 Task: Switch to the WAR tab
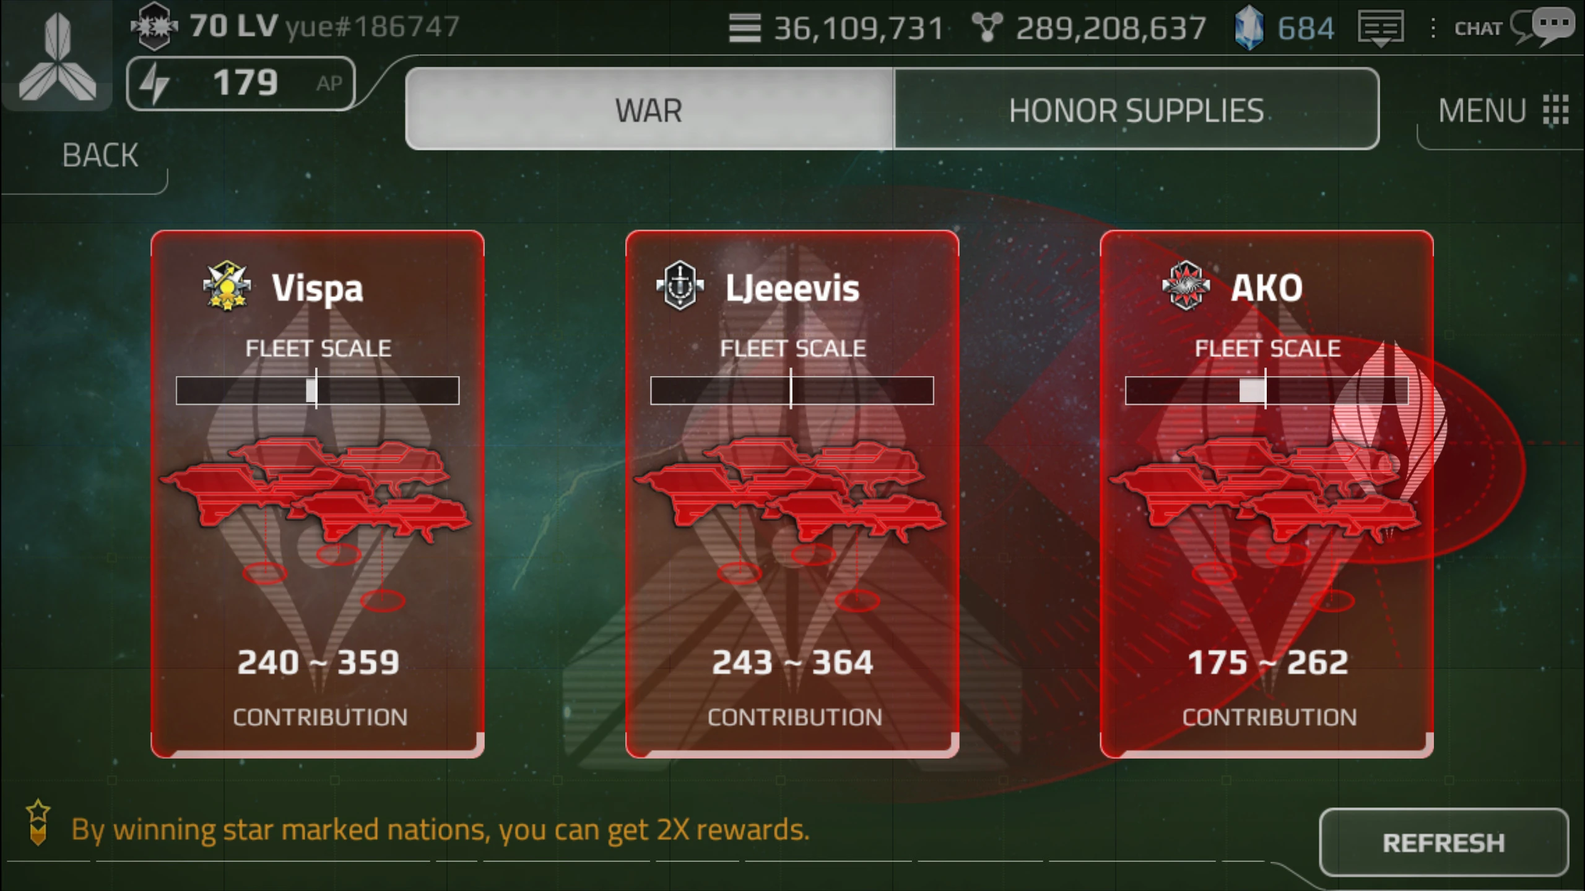click(x=649, y=109)
